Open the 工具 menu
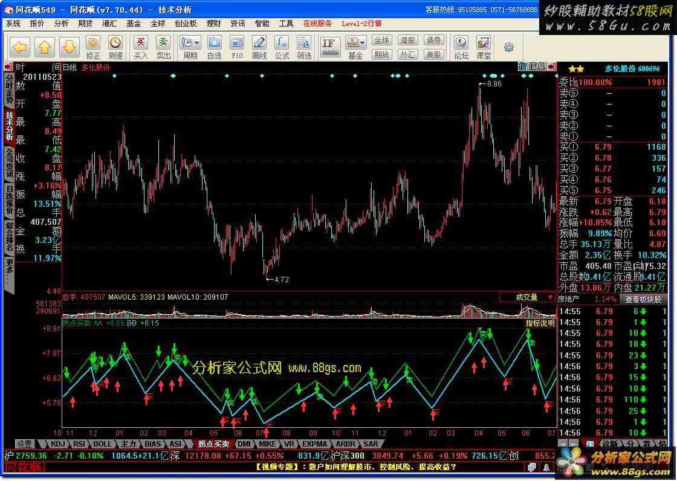The height and width of the screenshot is (481, 677). (286, 24)
